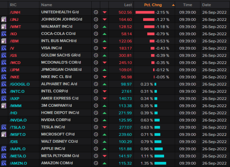The height and width of the screenshot is (167, 230).
Task: Select the name 3M COMPANY/d
Action: 56,105
